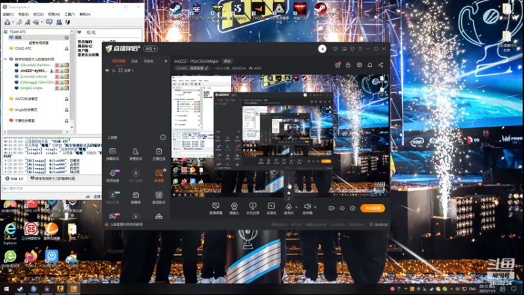Select user JinZZZ^dy983 in TeamSpeak
Screen dimensions: 524x295
coord(34,71)
